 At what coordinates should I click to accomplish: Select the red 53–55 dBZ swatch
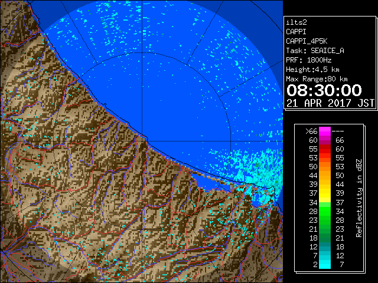click(x=325, y=158)
